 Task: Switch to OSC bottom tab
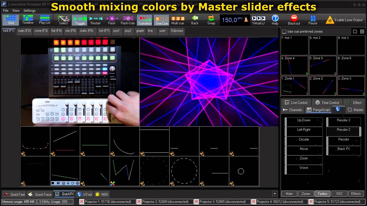[339, 194]
